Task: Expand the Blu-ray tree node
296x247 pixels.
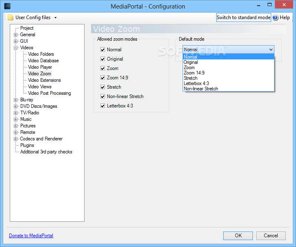Action: coord(16,100)
